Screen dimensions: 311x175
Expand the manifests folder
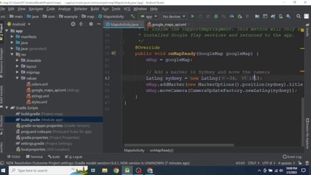12,37
